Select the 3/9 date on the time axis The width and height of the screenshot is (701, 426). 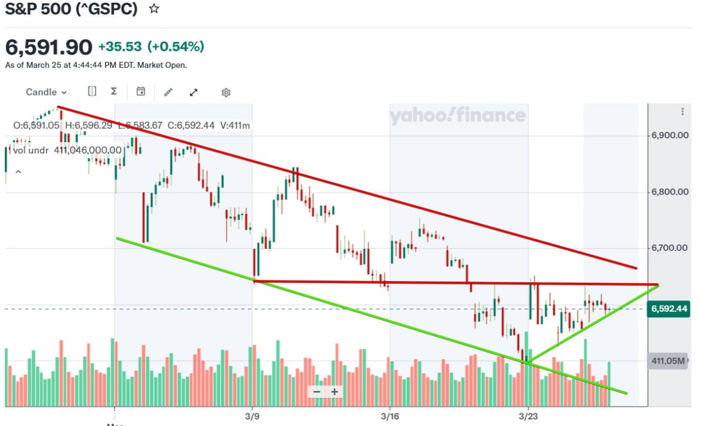point(252,417)
